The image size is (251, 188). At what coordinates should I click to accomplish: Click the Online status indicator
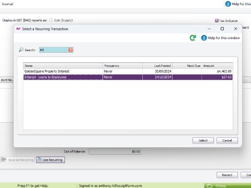tap(227, 186)
